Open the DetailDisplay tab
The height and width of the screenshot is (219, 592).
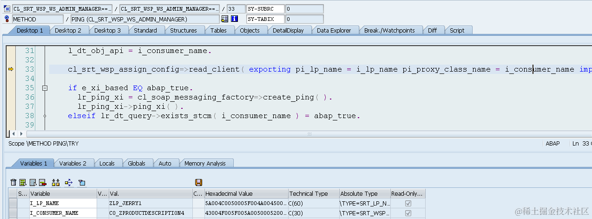[x=288, y=30]
